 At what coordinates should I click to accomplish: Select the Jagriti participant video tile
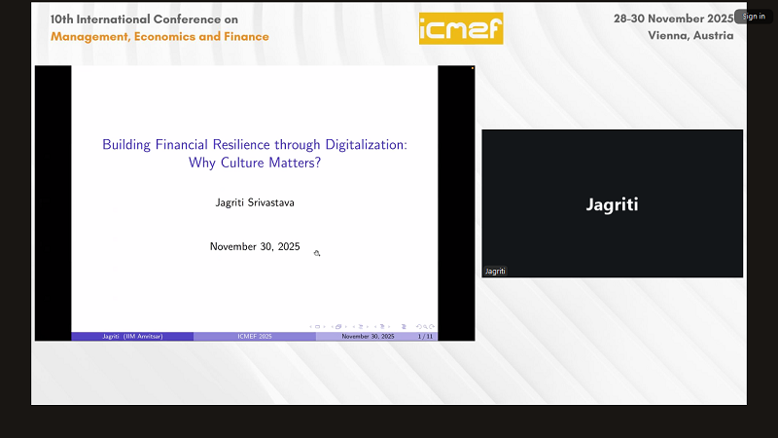[612, 203]
